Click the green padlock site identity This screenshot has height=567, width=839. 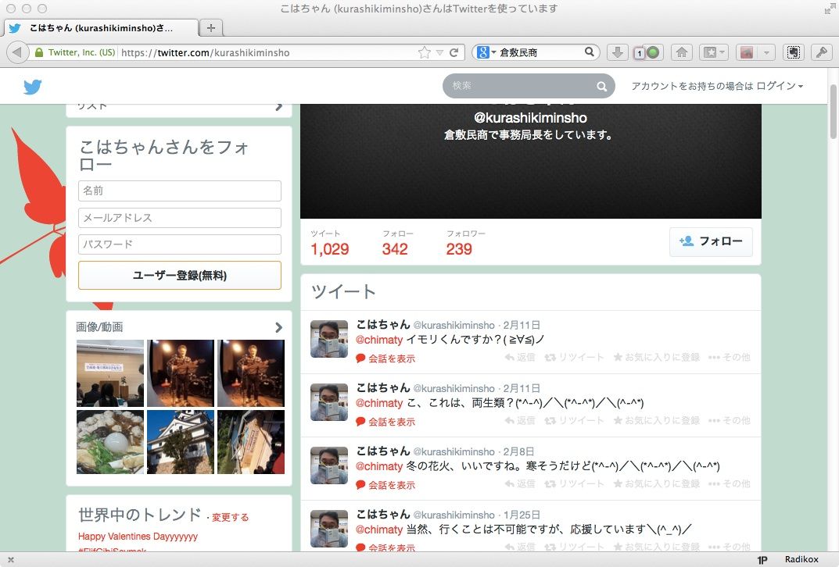pos(38,52)
